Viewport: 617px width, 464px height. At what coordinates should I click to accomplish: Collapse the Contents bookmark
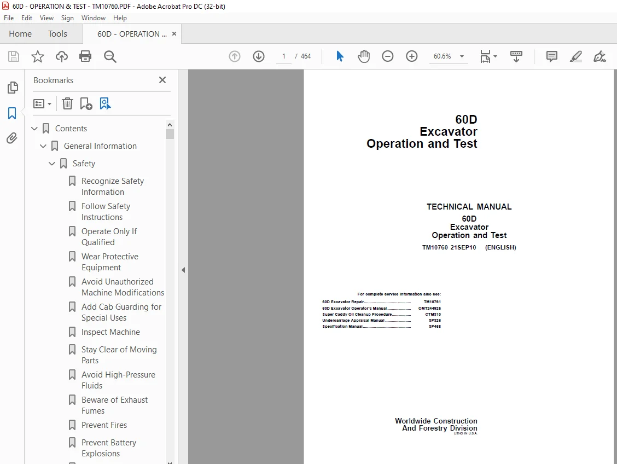coord(34,128)
